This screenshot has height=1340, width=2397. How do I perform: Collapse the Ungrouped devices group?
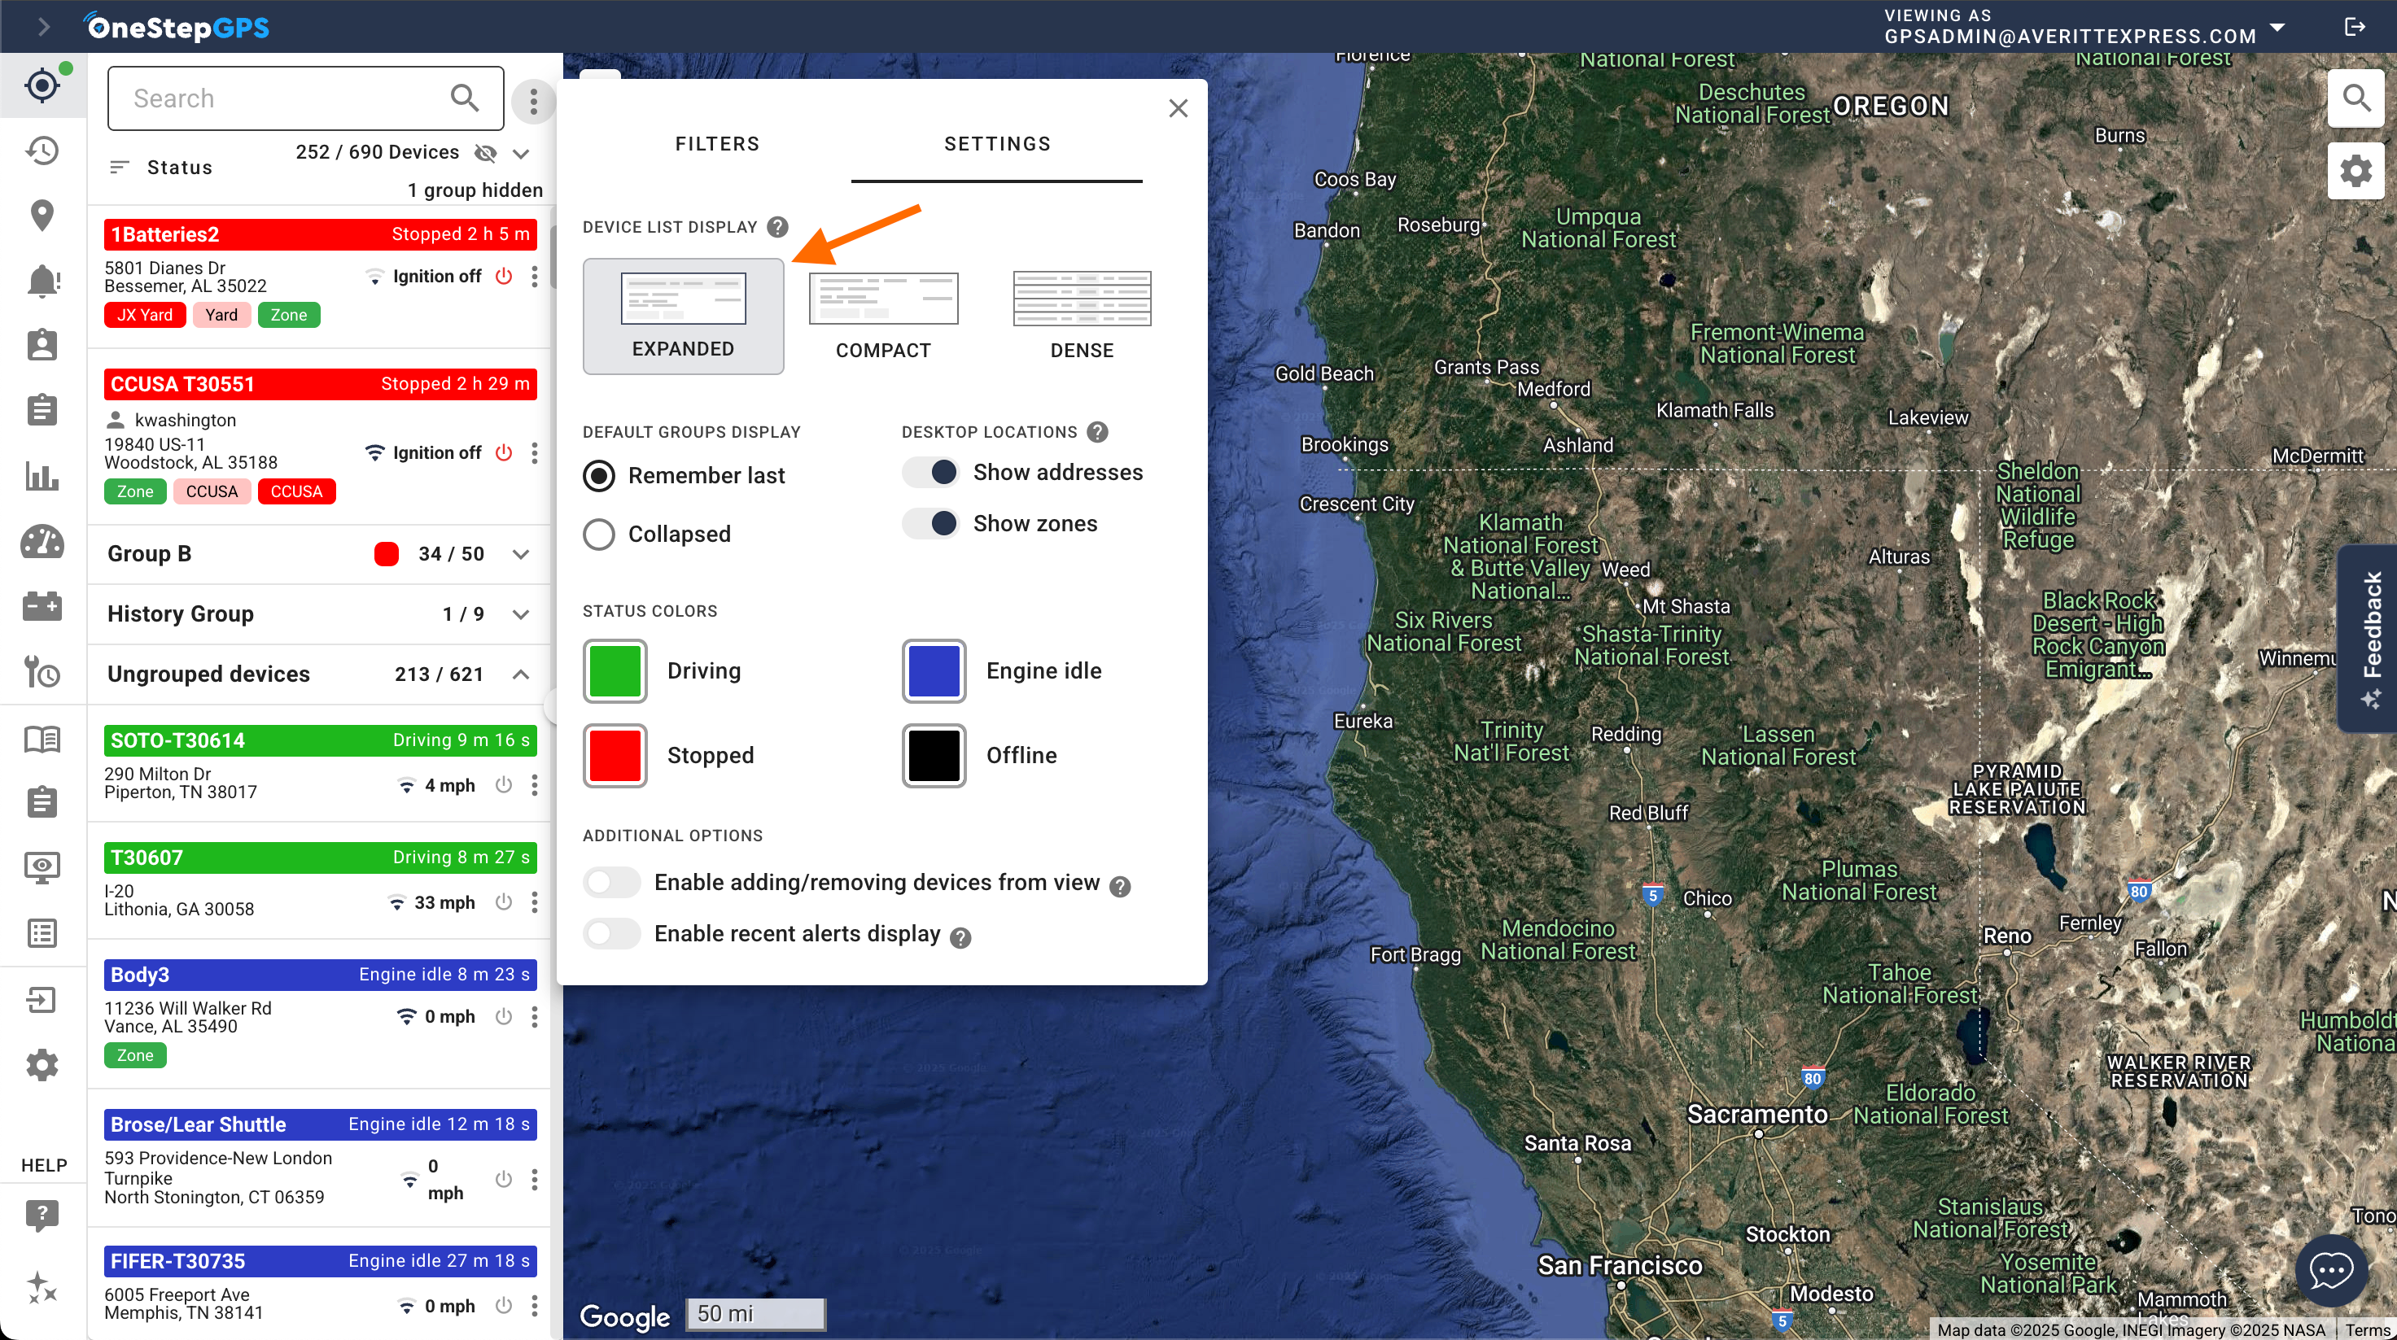[521, 674]
